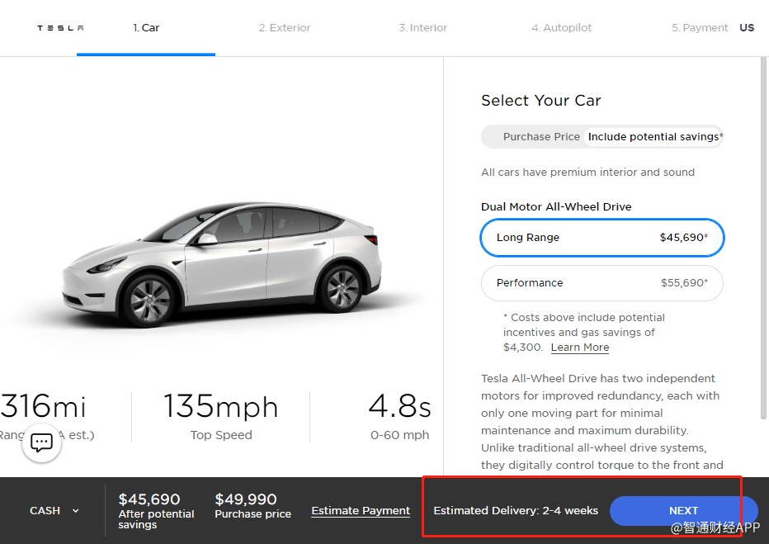This screenshot has width=769, height=544.
Task: Go to the Interior step tab
Action: [423, 28]
